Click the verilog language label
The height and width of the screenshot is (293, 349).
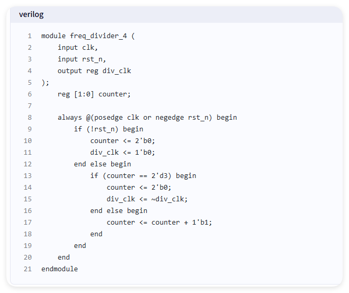point(31,14)
